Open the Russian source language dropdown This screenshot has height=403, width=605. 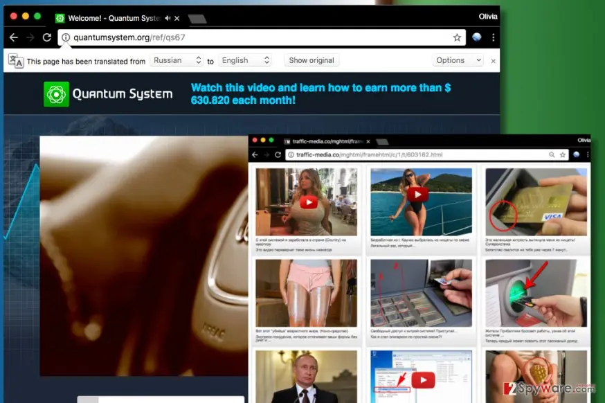tap(177, 60)
